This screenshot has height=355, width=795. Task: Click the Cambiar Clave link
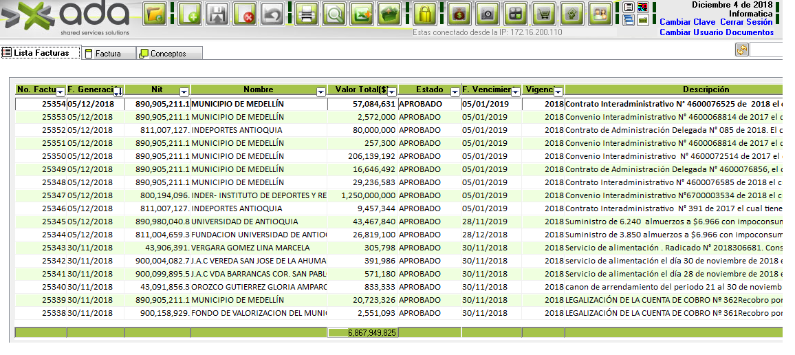tap(688, 22)
